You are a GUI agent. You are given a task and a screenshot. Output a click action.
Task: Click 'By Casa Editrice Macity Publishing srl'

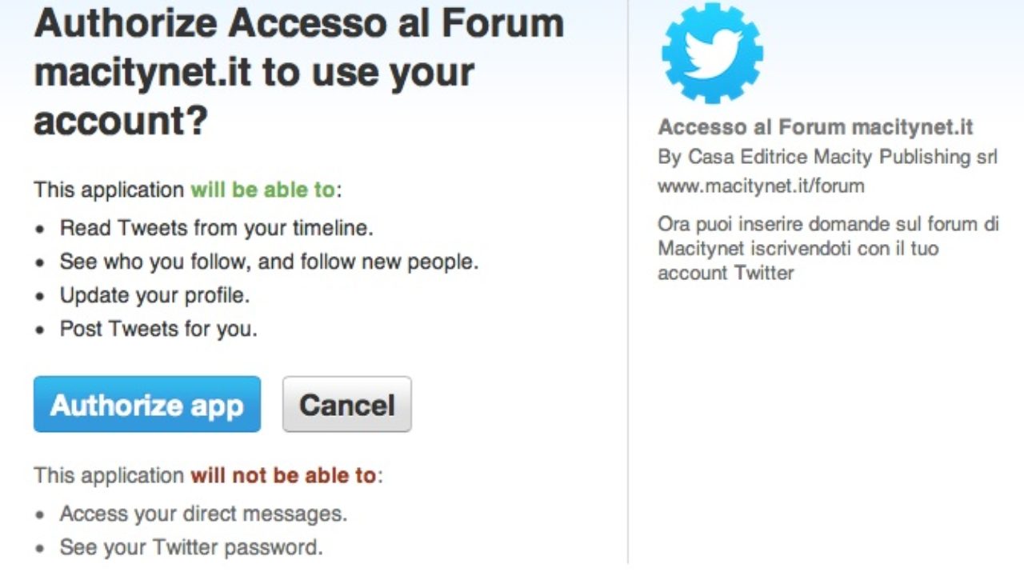pos(827,157)
